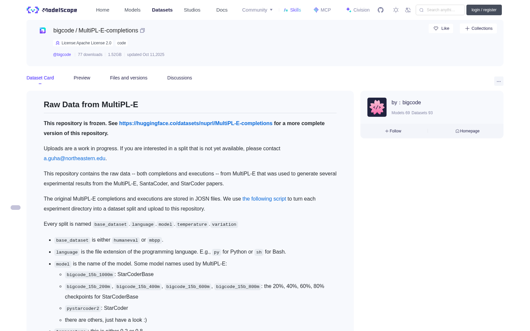Click 'updated Oct 11,2025' text
The height and width of the screenshot is (331, 530).
[x=146, y=55]
